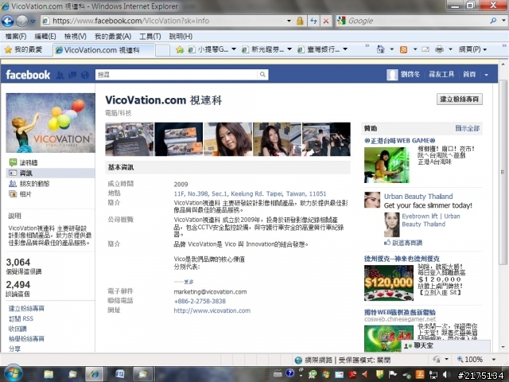The width and height of the screenshot is (509, 382).
Task: Click the Facebook messages icon
Action: click(72, 75)
